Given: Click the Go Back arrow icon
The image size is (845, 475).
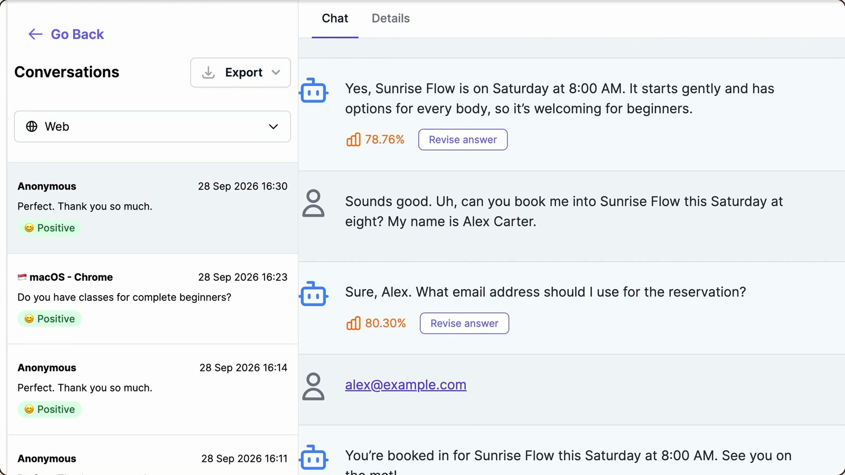Looking at the screenshot, I should coord(35,34).
